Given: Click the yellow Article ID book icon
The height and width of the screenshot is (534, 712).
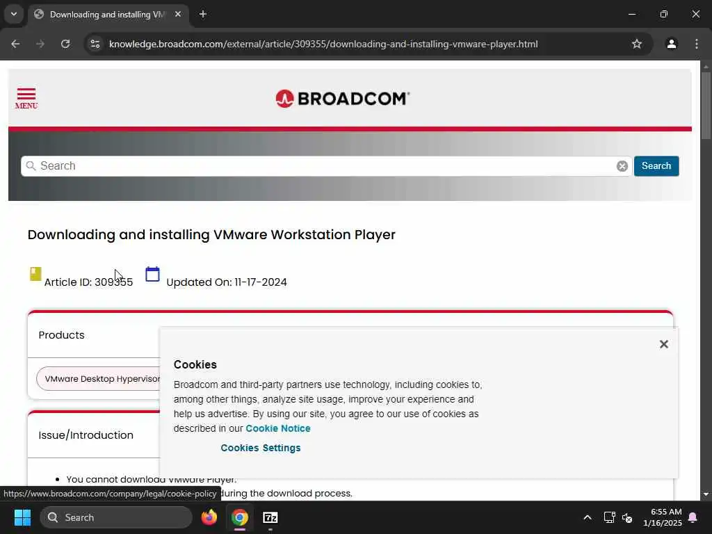Looking at the screenshot, I should (35, 274).
